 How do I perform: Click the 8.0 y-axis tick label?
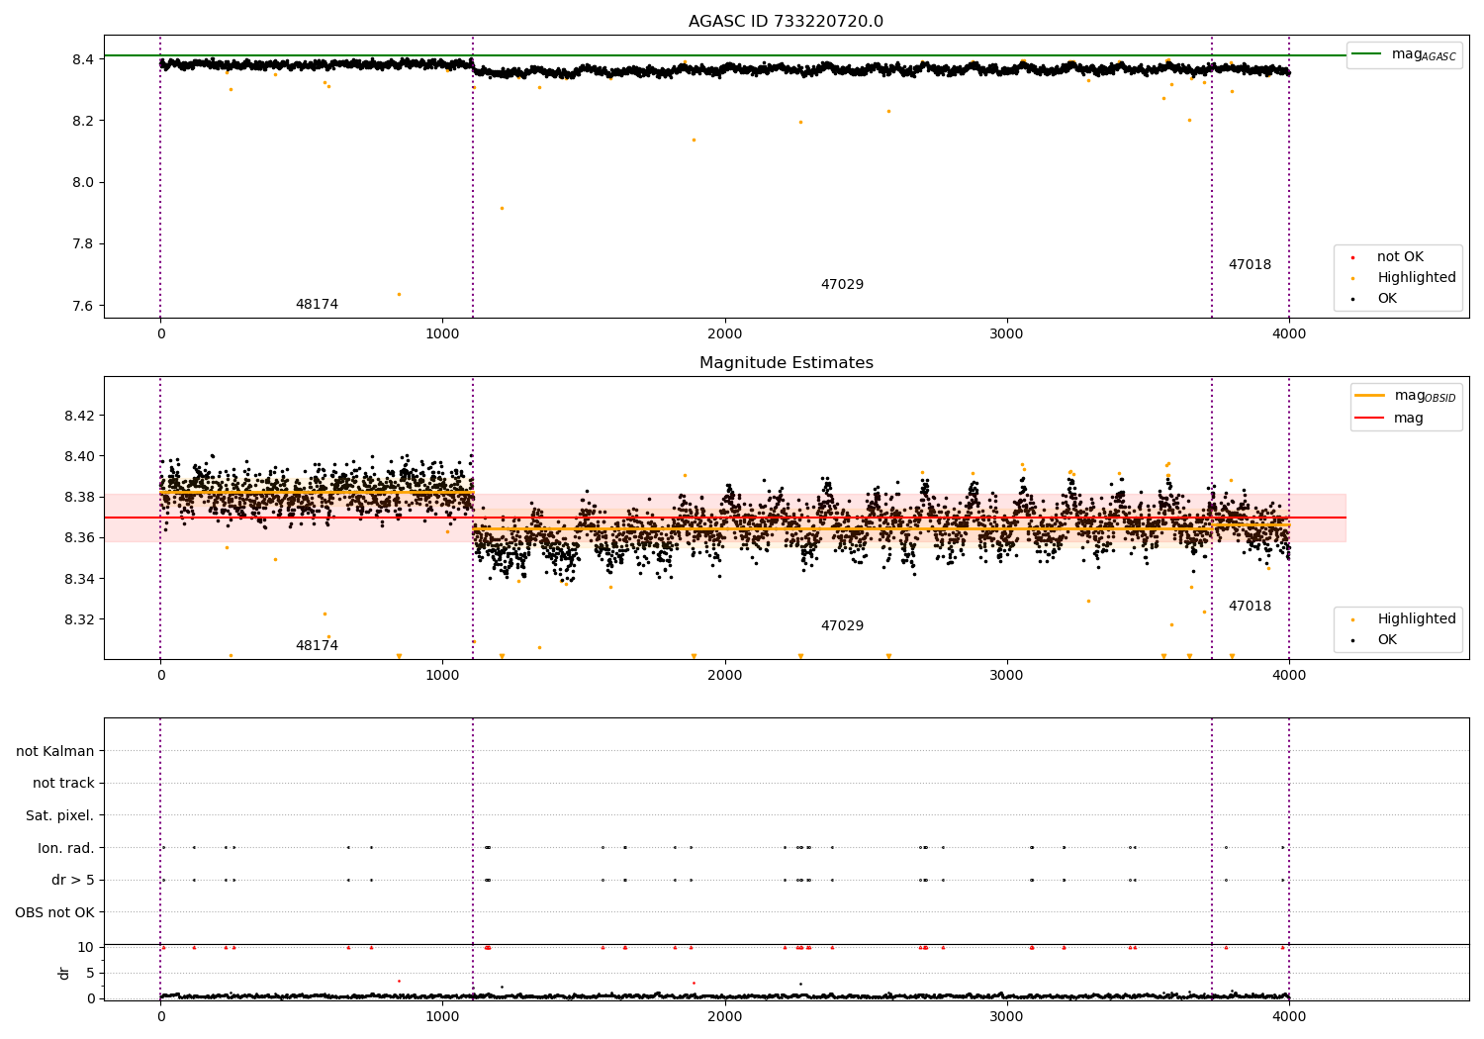(83, 182)
